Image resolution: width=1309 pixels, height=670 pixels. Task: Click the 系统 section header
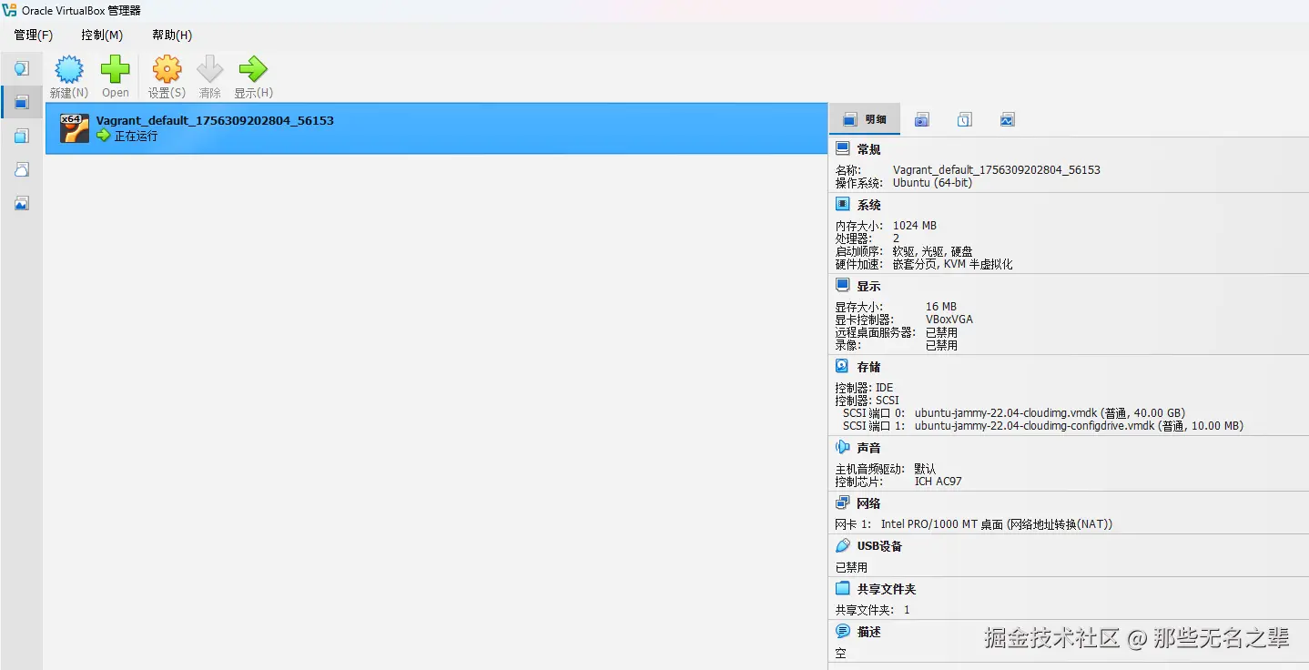[x=868, y=205]
